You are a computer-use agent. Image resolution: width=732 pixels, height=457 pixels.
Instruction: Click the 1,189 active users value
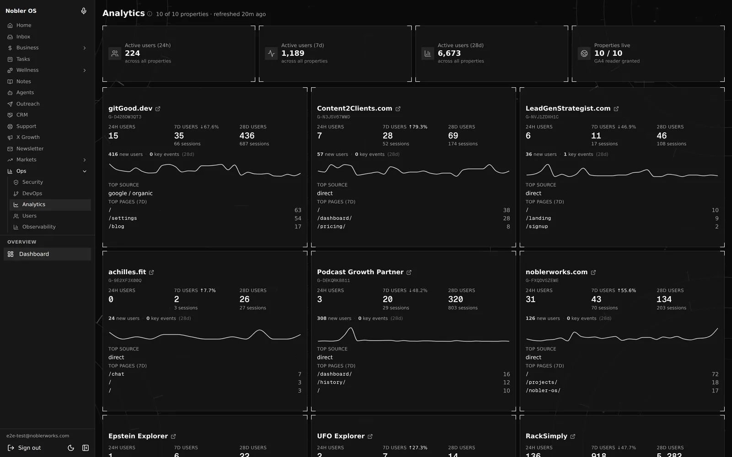click(293, 53)
